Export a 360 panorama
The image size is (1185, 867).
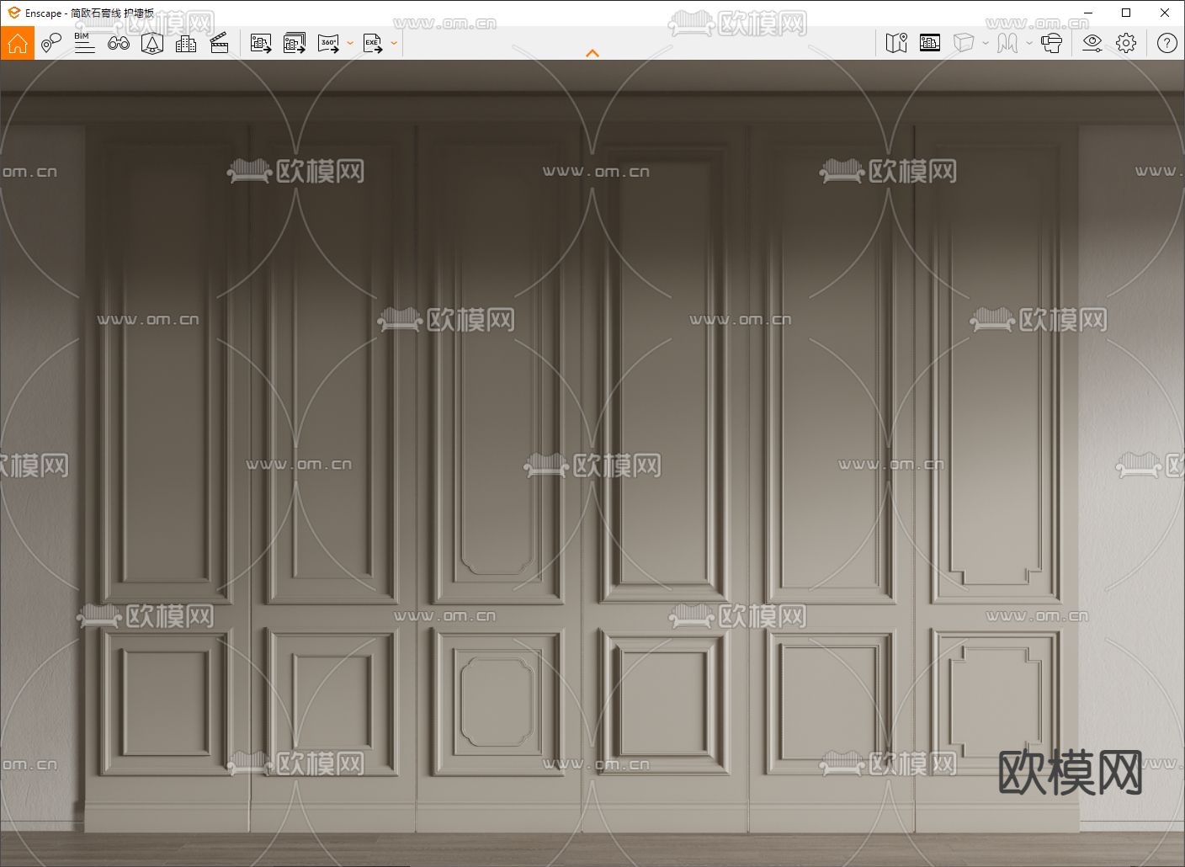(328, 43)
